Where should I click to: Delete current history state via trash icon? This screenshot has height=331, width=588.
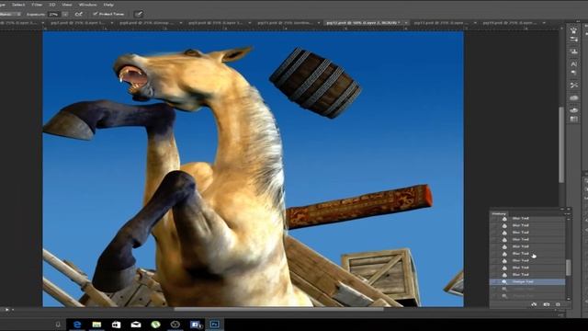[558, 304]
